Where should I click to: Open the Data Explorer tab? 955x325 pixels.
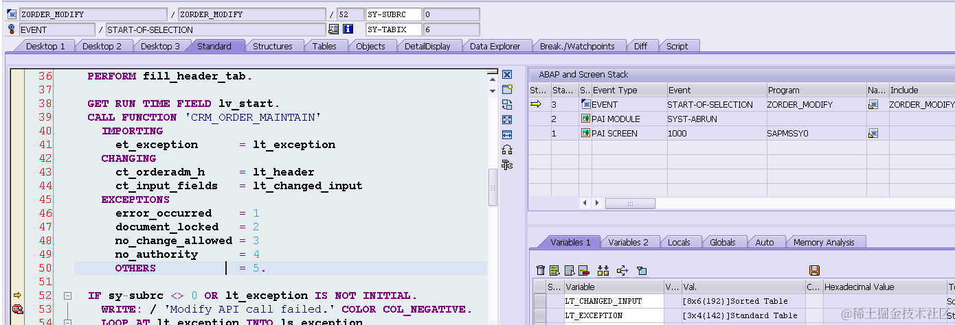click(495, 46)
